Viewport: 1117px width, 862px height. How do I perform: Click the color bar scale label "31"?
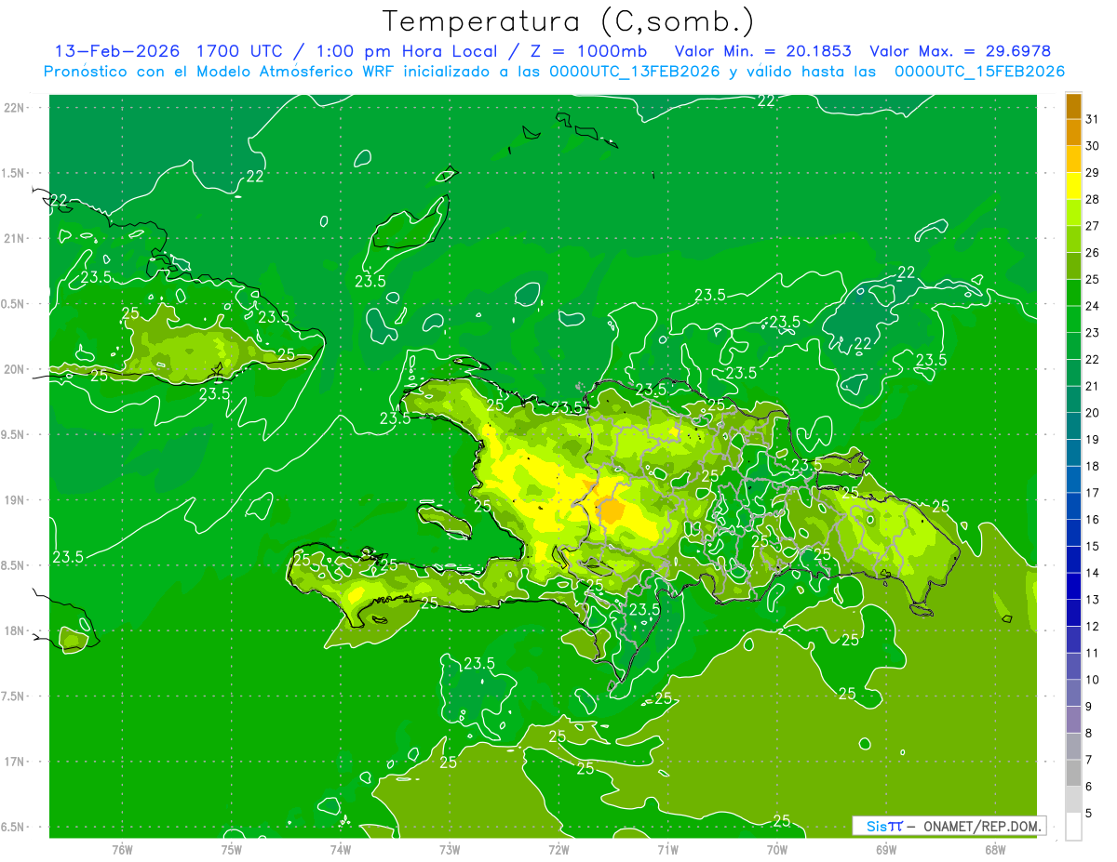[1093, 119]
